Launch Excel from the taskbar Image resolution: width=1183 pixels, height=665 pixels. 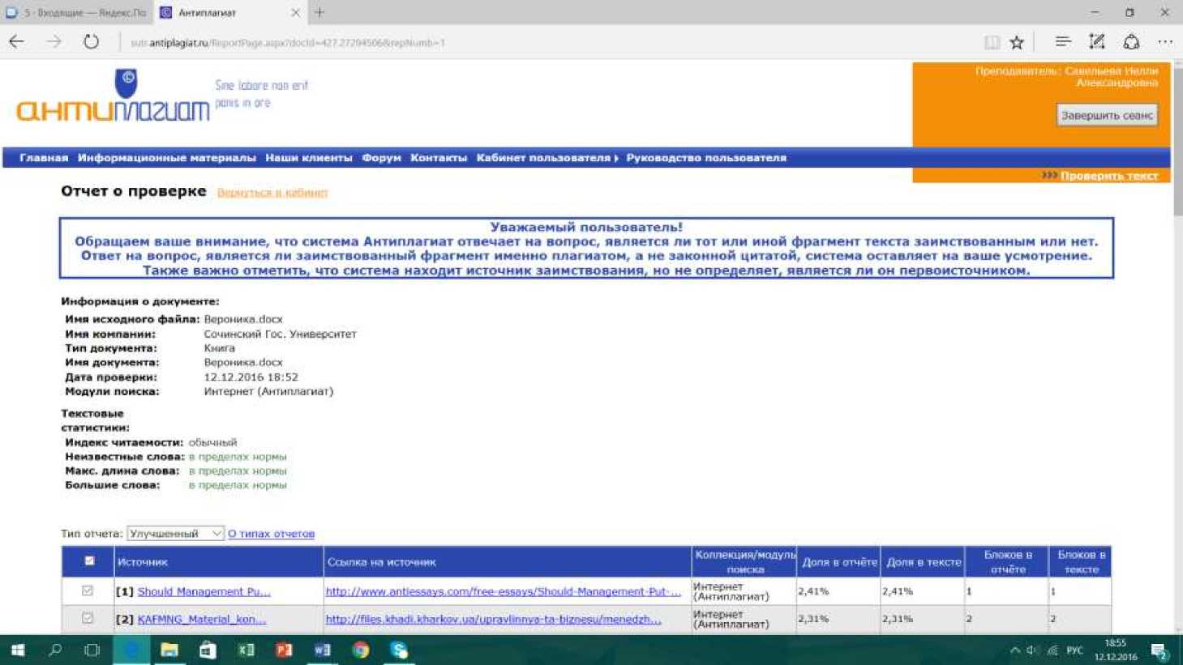(246, 650)
